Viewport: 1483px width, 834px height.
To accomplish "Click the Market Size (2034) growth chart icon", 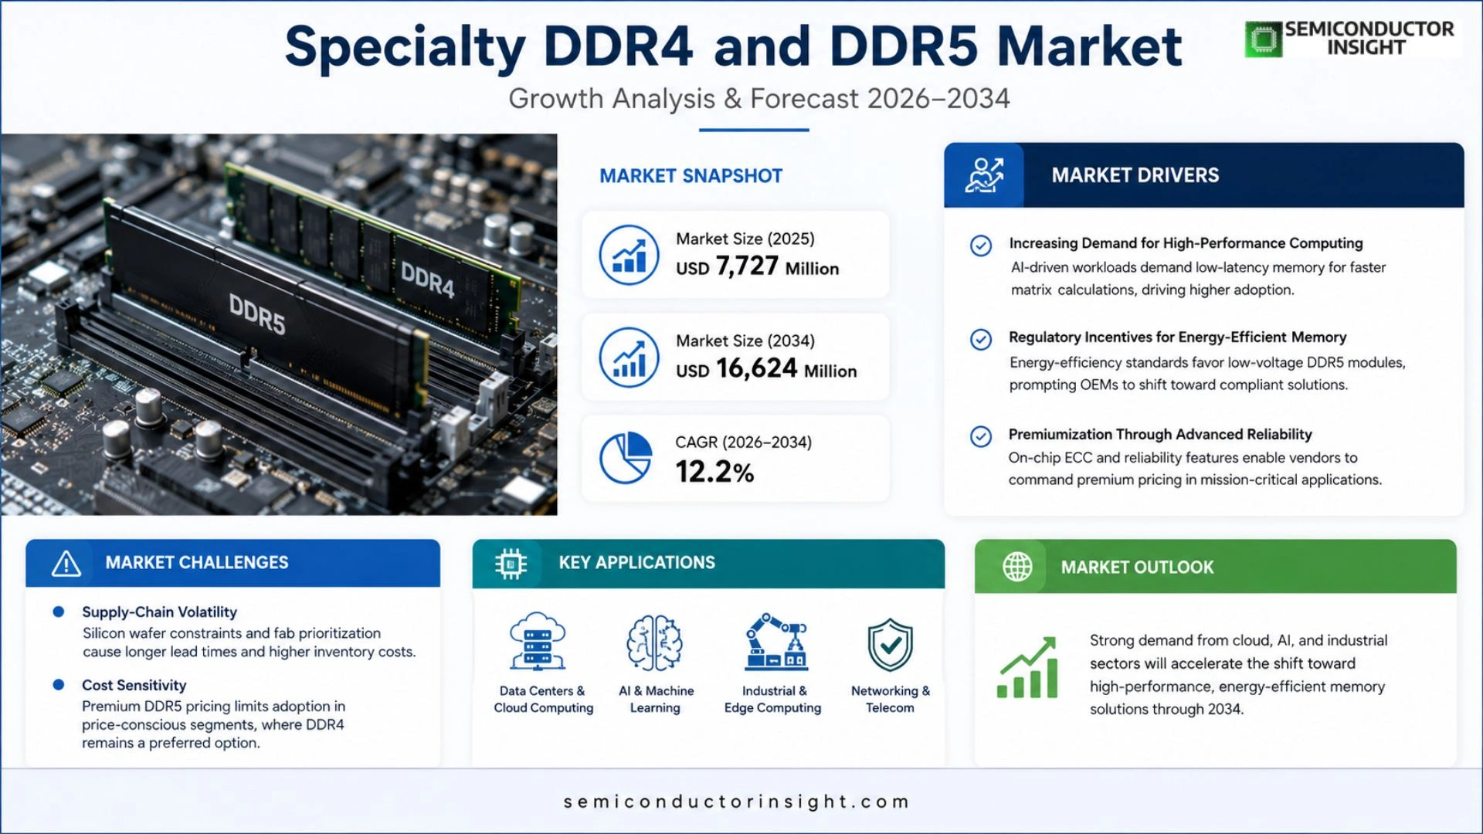I will (x=629, y=357).
